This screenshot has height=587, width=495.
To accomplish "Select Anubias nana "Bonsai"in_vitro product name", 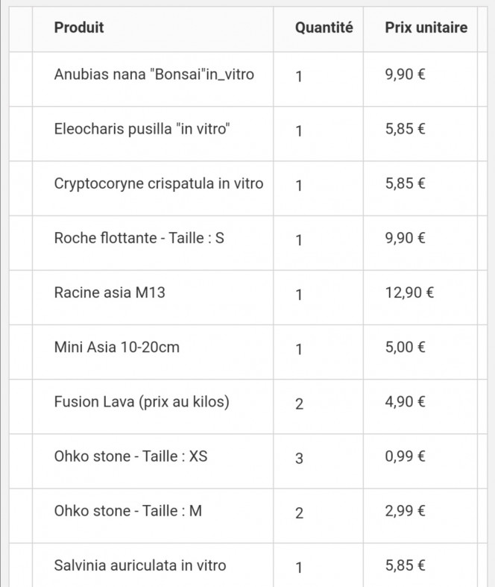I will click(x=154, y=75).
